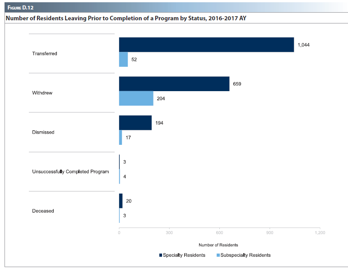Click the dark Transferred bar showing 1,044
Screen dimensions: 348x268
pyautogui.click(x=206, y=45)
